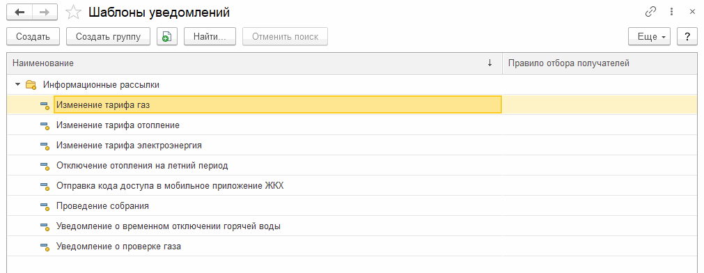Click the copy-element icon with green plus

click(167, 37)
